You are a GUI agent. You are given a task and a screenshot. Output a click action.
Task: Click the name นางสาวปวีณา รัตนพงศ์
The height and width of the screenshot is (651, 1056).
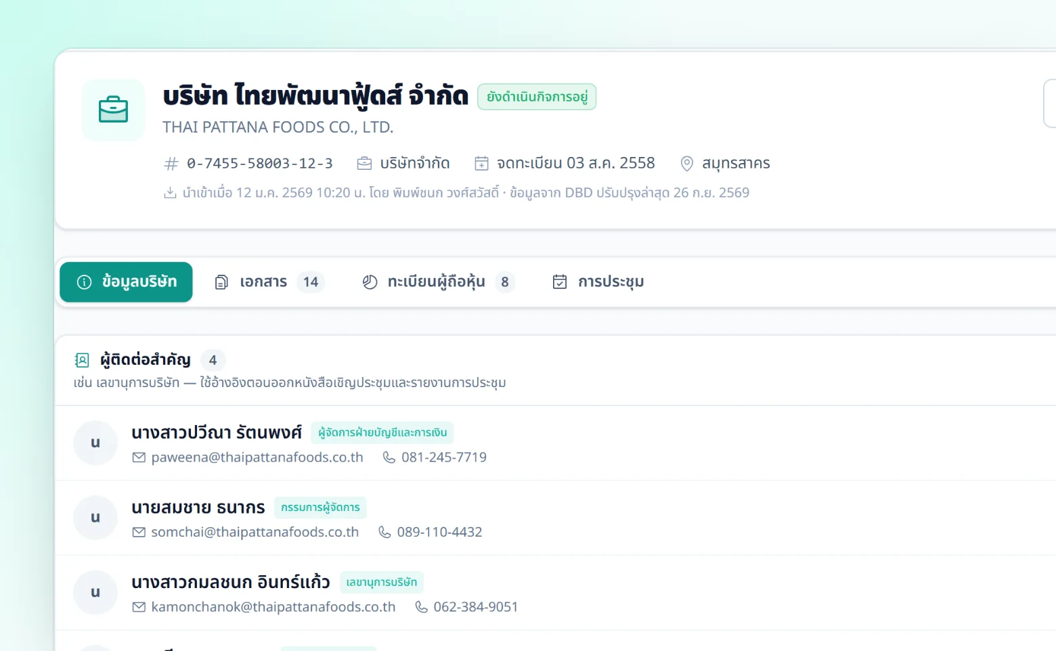click(217, 432)
